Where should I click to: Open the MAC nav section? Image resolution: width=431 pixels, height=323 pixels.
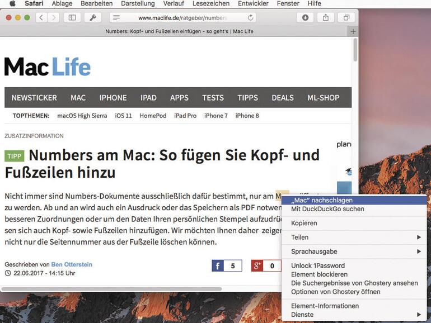click(x=78, y=98)
